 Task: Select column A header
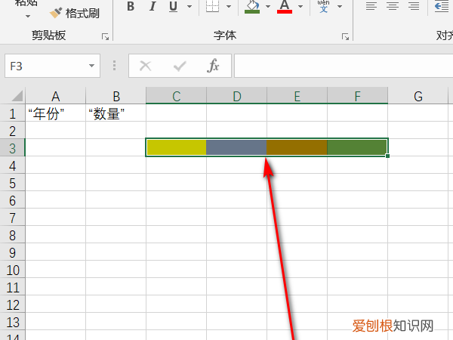(55, 96)
